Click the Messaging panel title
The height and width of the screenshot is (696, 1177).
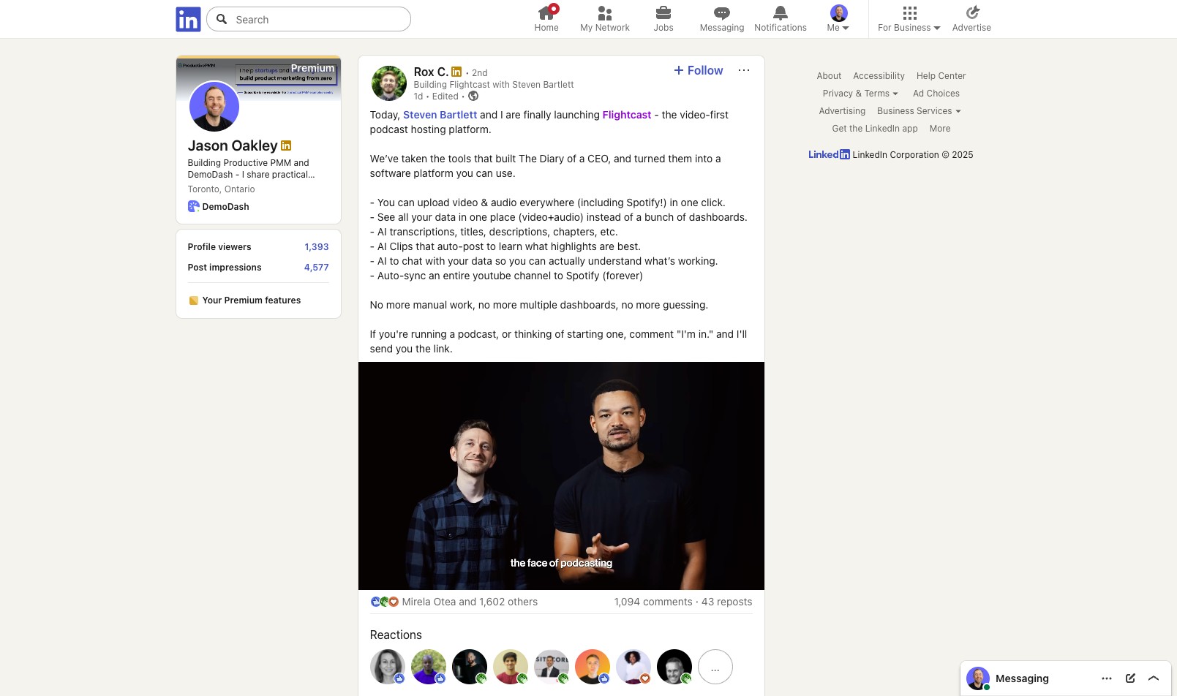[1022, 678]
